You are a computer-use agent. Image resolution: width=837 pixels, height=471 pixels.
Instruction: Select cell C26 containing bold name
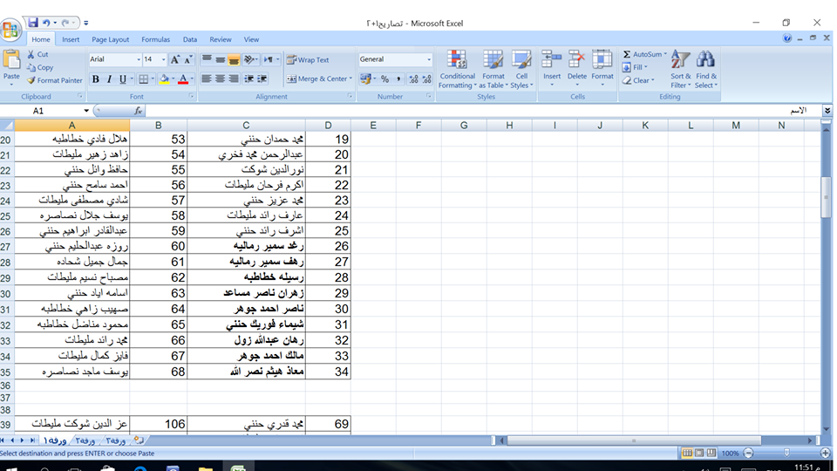coord(269,246)
